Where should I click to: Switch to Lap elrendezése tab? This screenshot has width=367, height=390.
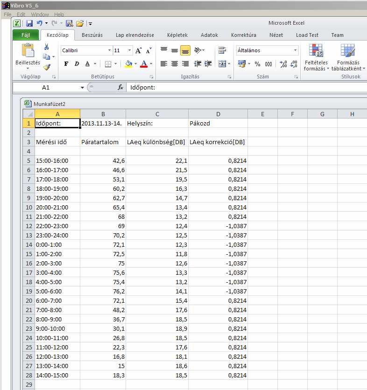tap(134, 35)
